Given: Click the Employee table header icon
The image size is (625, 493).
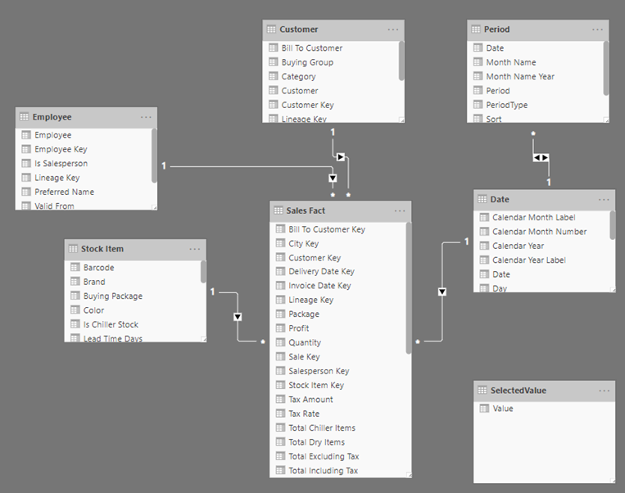Looking at the screenshot, I should click(x=25, y=117).
